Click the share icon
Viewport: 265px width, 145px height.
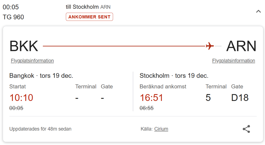click(x=246, y=129)
